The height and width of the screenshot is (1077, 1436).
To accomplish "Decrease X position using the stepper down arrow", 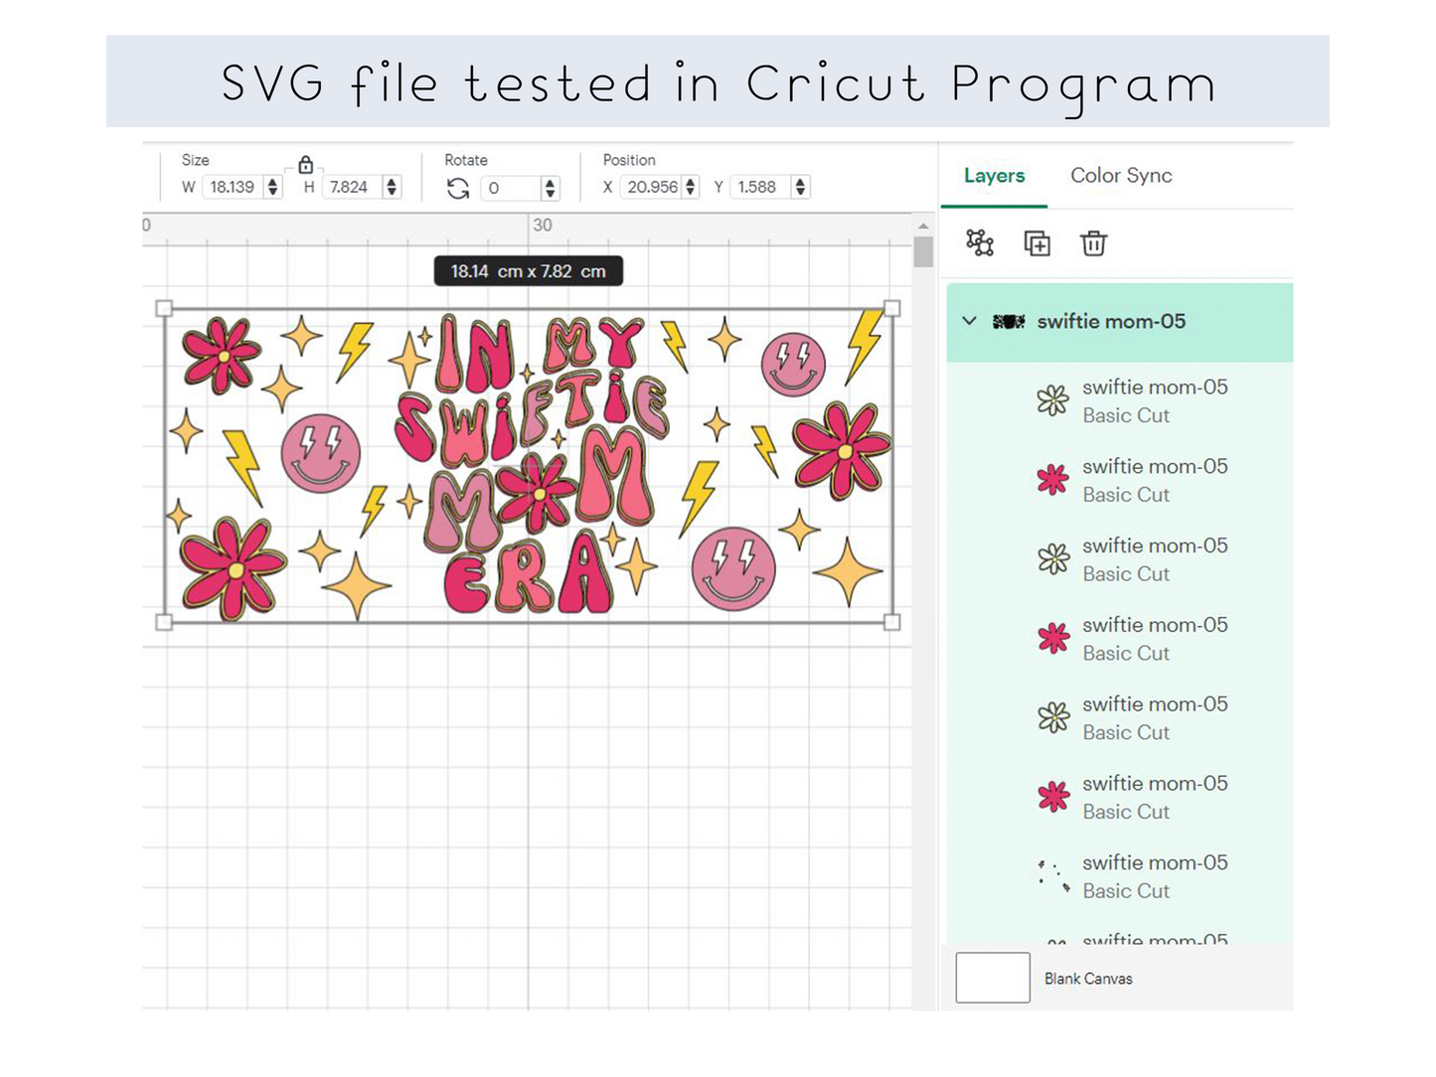I will (x=691, y=192).
